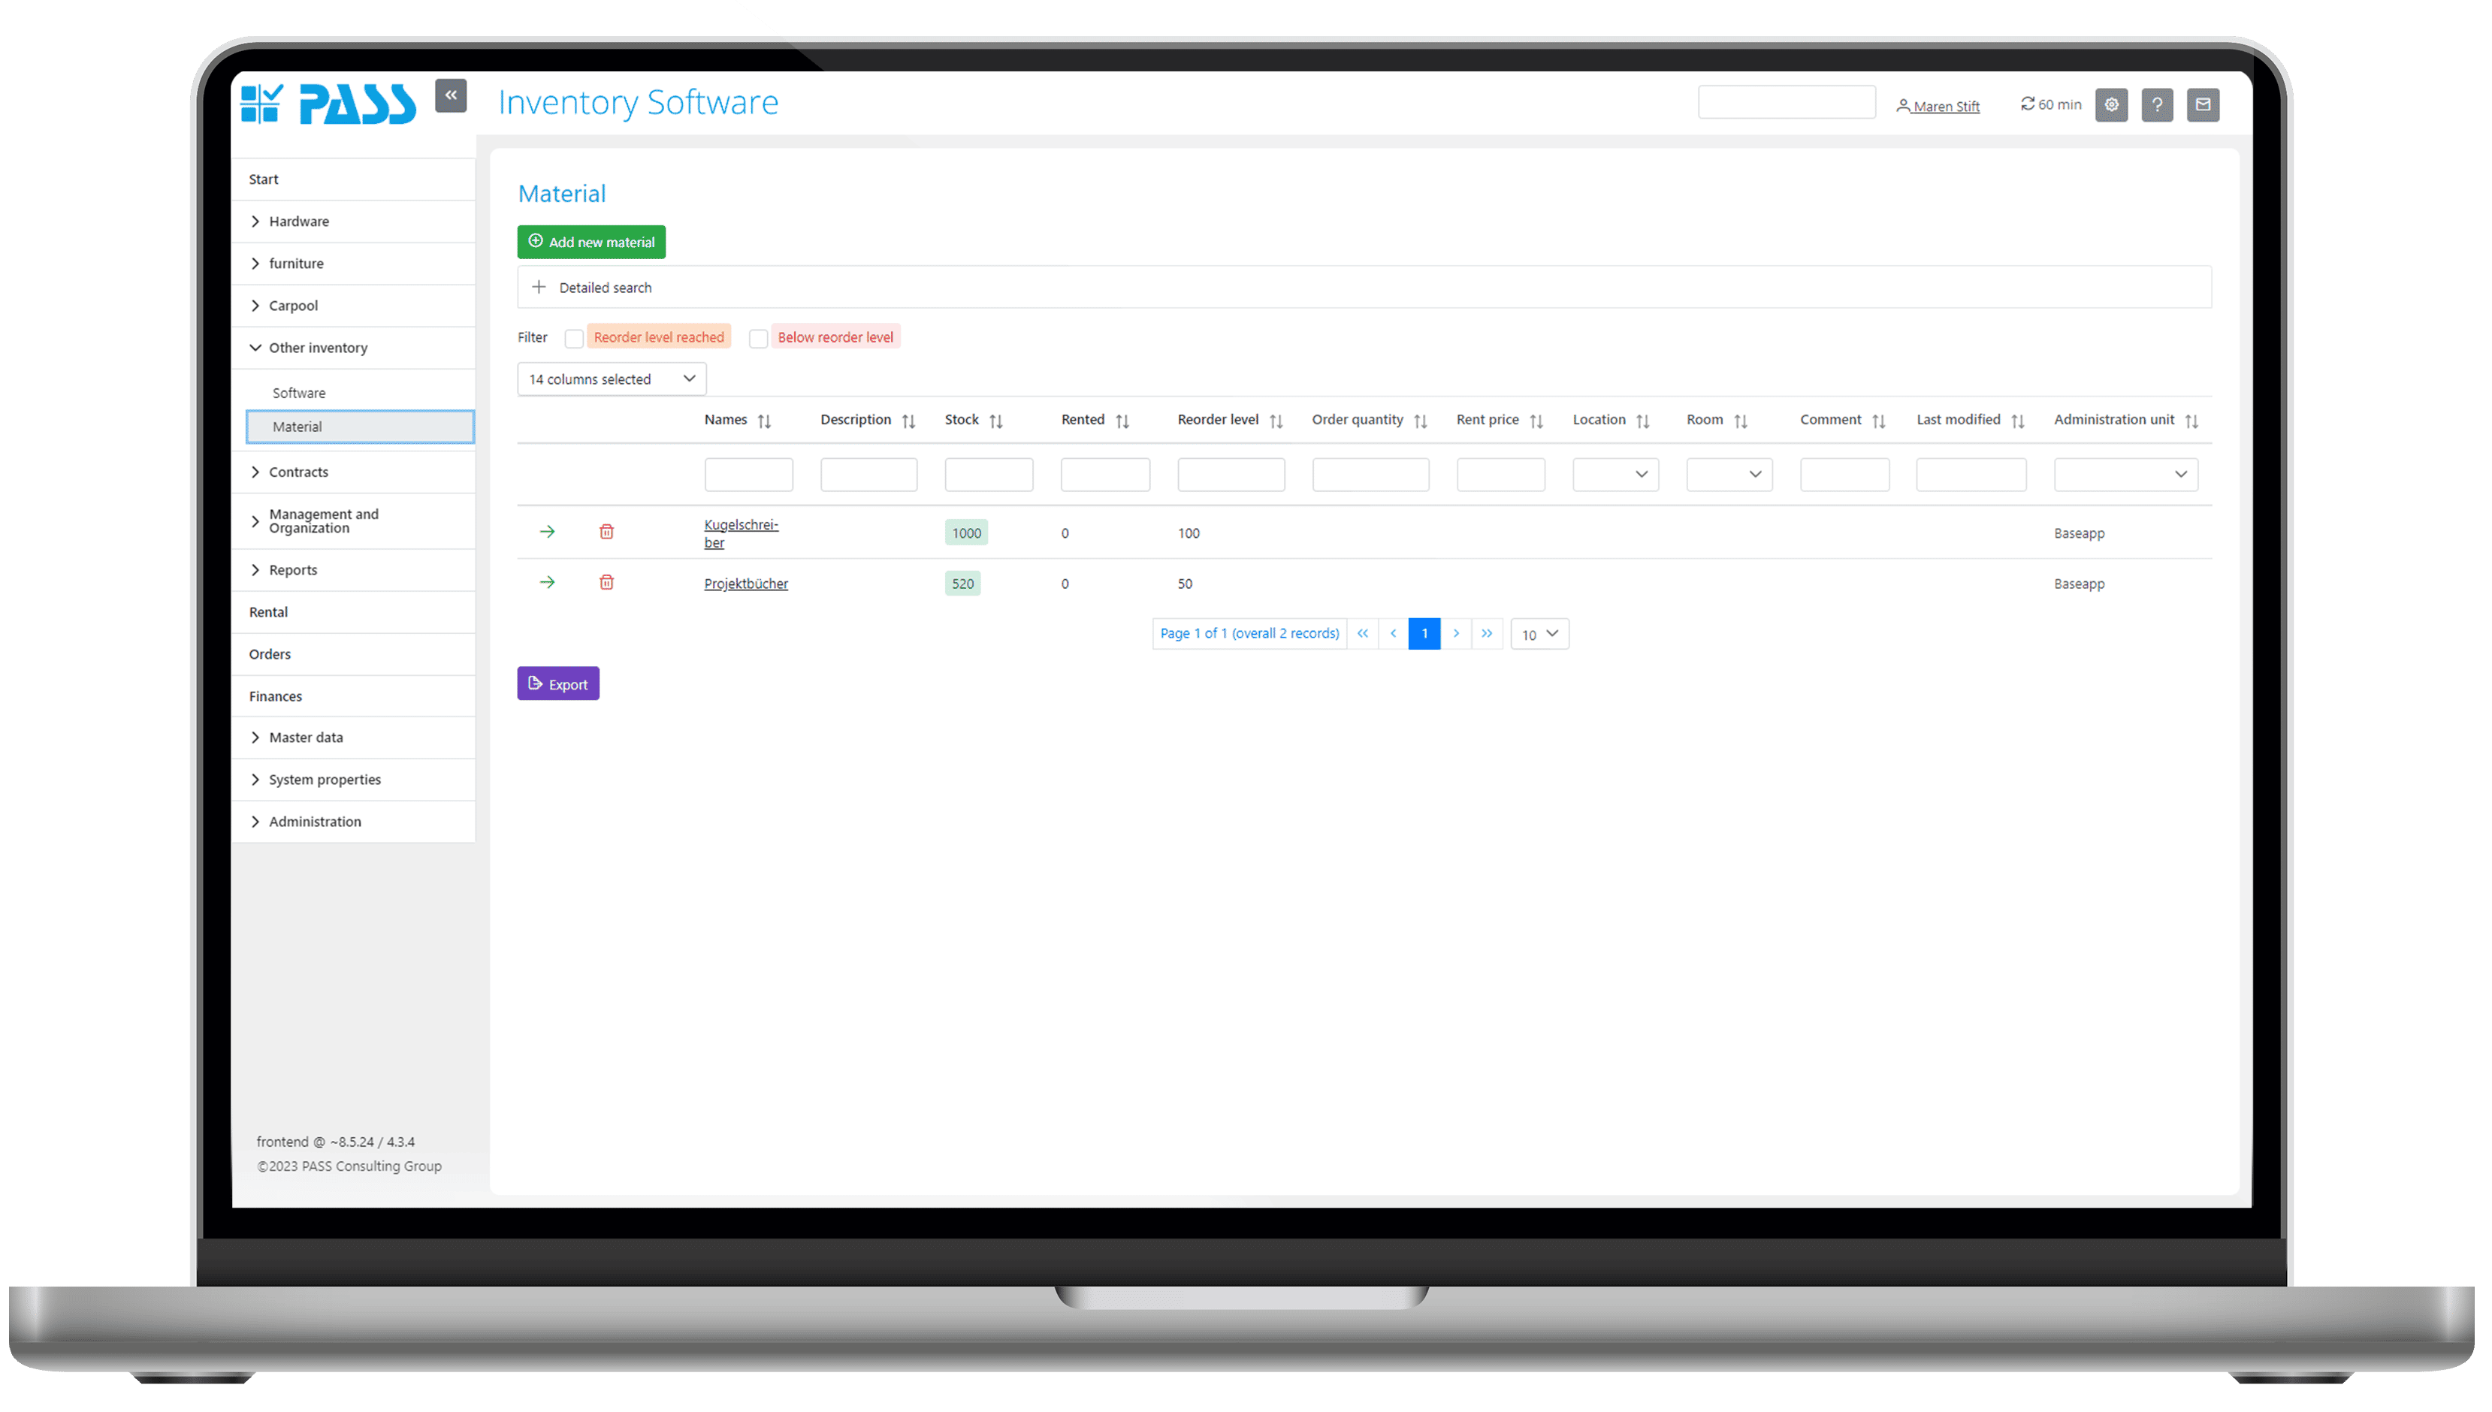Screen dimensions: 2492x1412
Task: Click the navigate arrow icon for Projektbücher
Action: coord(548,582)
